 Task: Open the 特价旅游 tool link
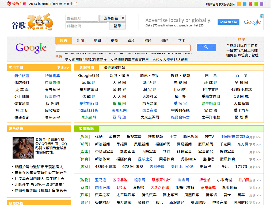click(22, 76)
